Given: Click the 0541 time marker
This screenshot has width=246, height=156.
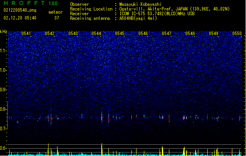Looking at the screenshot, I should [26, 34].
